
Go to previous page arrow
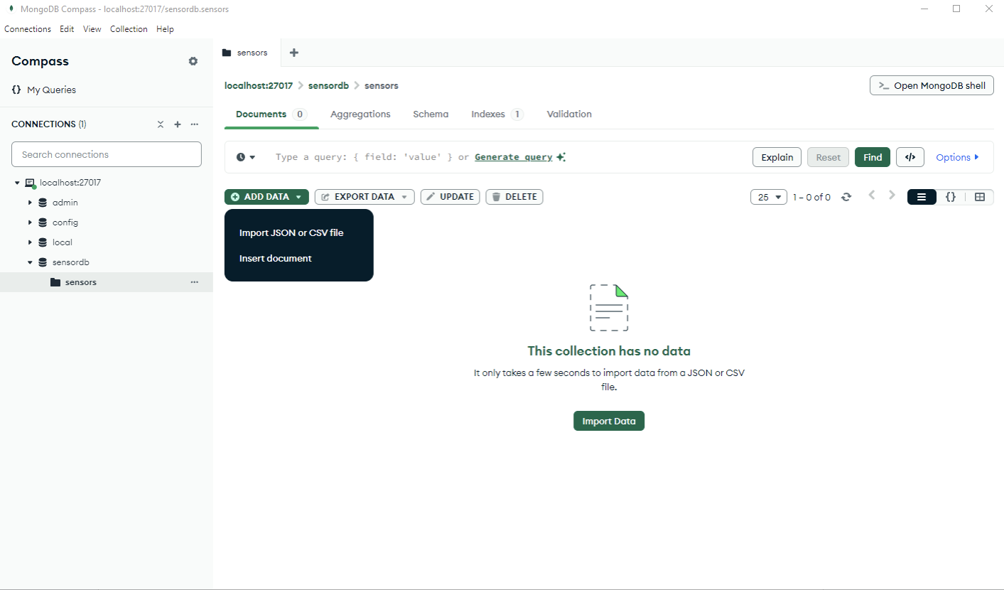(872, 195)
